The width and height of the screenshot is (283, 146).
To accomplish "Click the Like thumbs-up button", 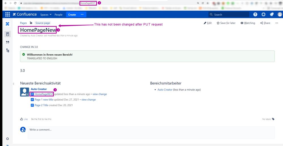I will pyautogui.click(x=24, y=119).
